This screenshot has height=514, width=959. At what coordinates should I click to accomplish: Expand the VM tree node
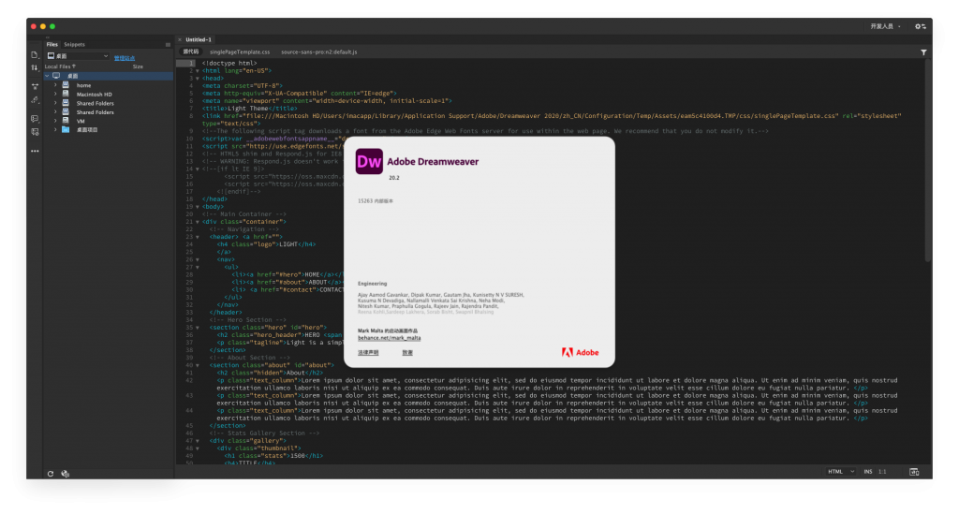[x=55, y=121]
